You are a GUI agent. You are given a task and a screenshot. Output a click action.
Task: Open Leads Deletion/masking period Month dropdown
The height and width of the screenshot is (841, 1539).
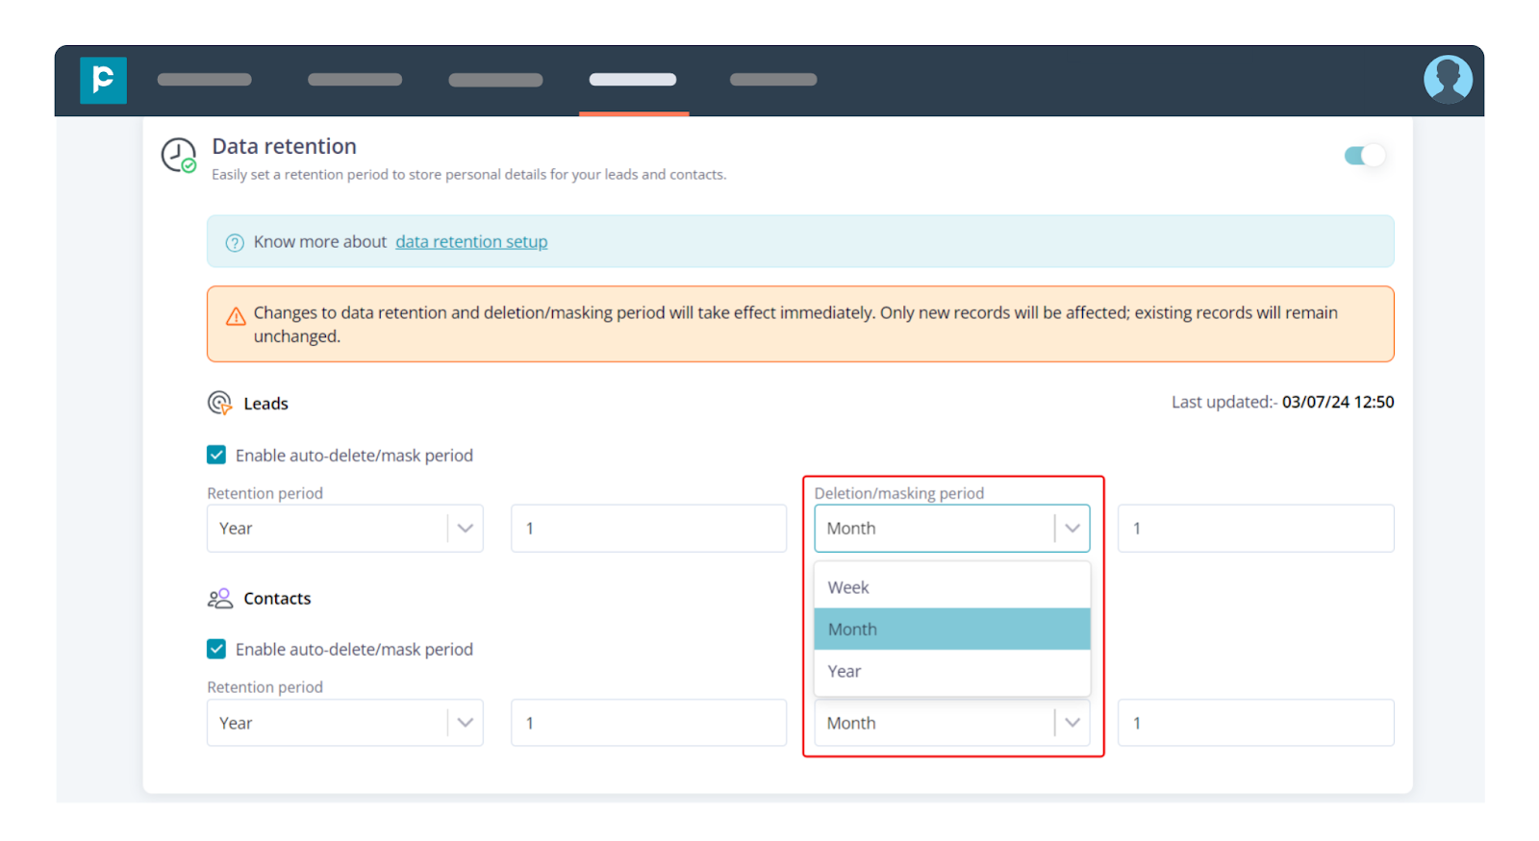tap(952, 529)
